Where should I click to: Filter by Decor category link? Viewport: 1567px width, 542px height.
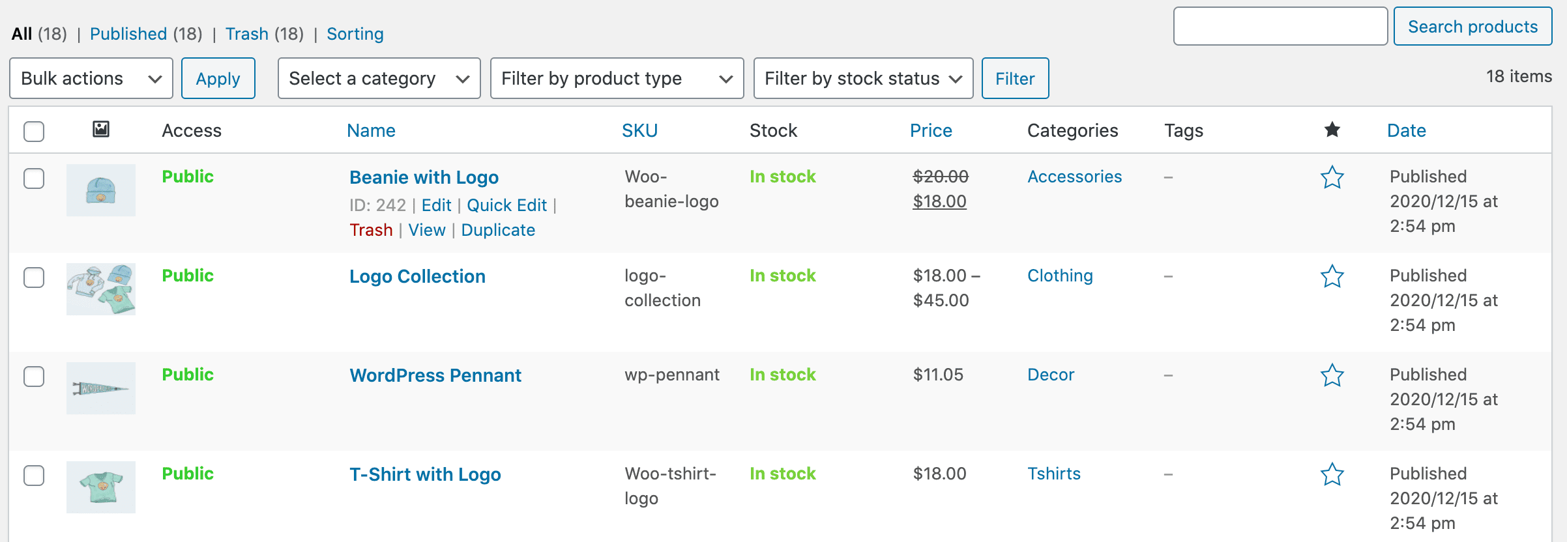click(x=1051, y=375)
